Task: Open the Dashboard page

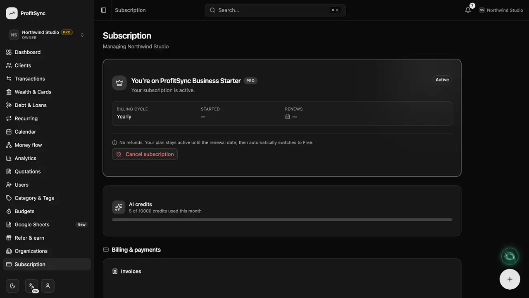Action: 47,52
